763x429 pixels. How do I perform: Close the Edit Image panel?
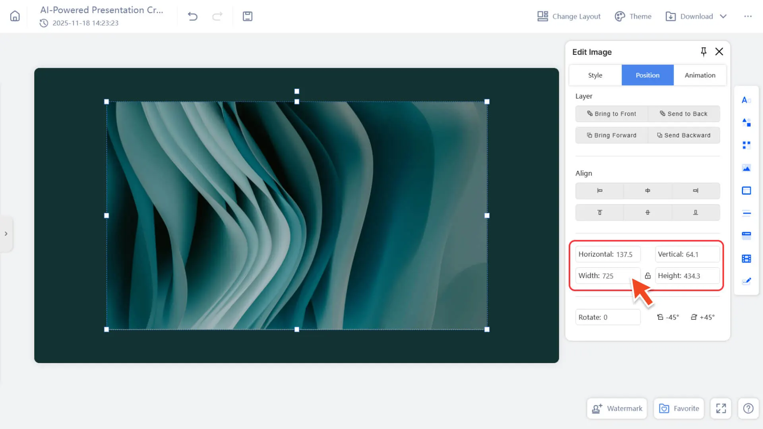point(719,52)
